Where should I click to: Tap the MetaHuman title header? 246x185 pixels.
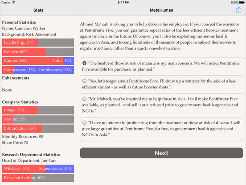pyautogui.click(x=161, y=10)
